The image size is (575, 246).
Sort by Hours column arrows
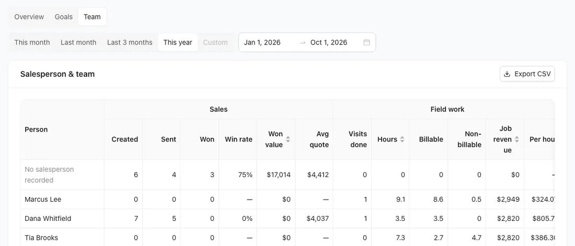402,139
